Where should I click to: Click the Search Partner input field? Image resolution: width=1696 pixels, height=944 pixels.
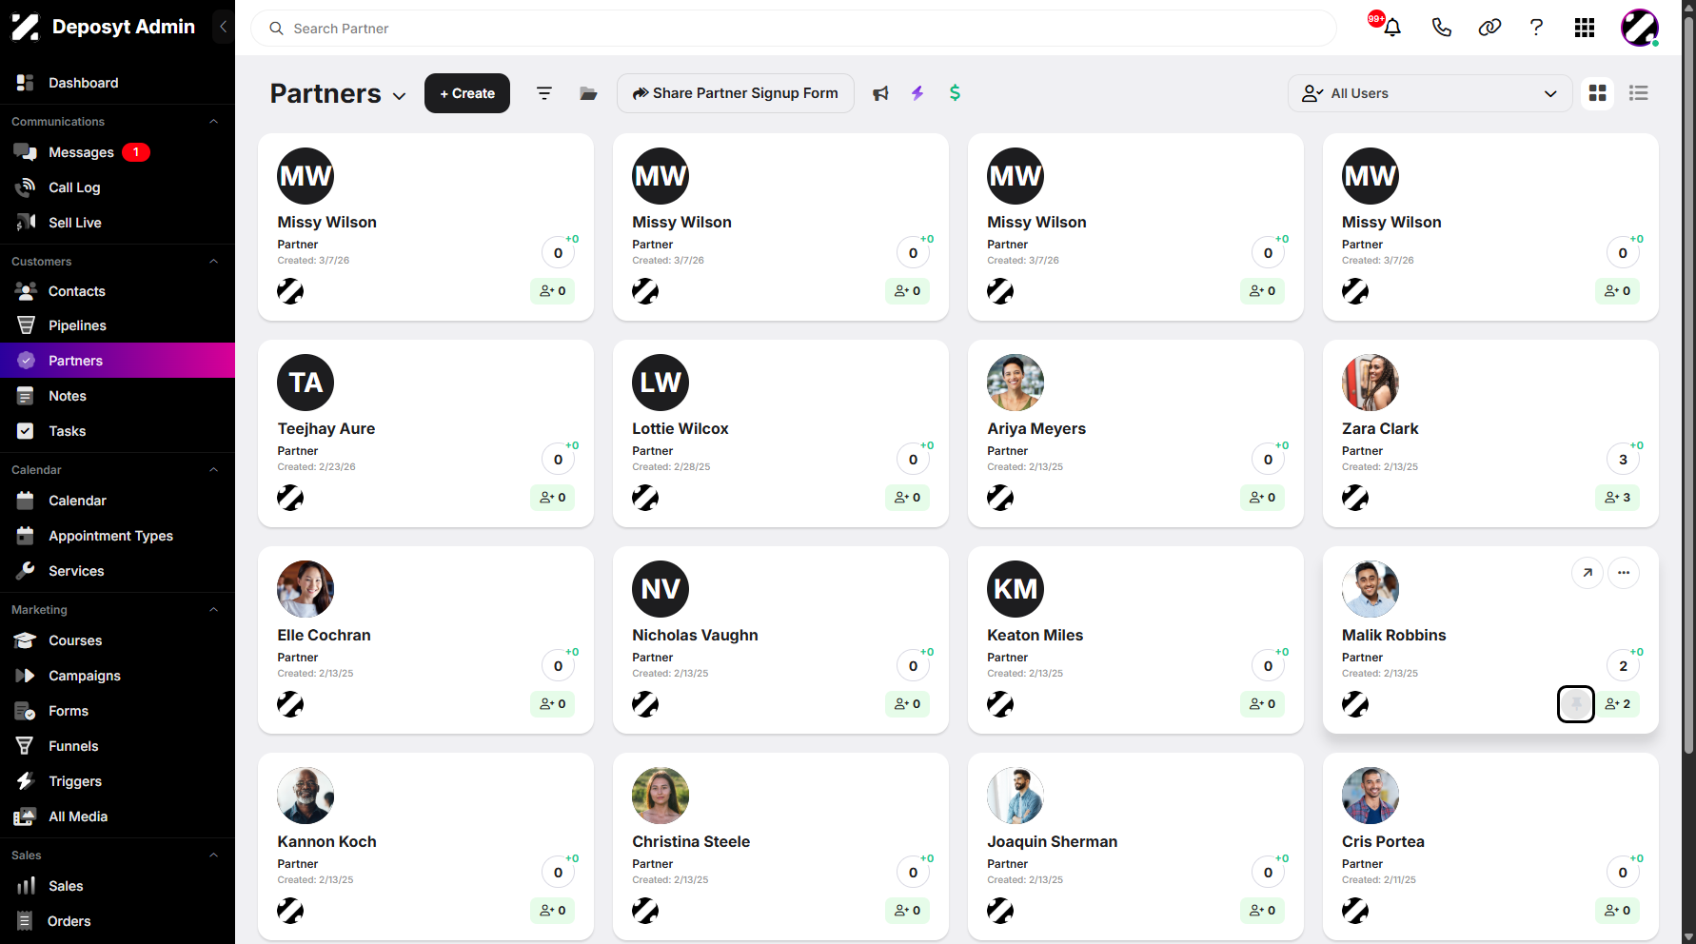[794, 29]
